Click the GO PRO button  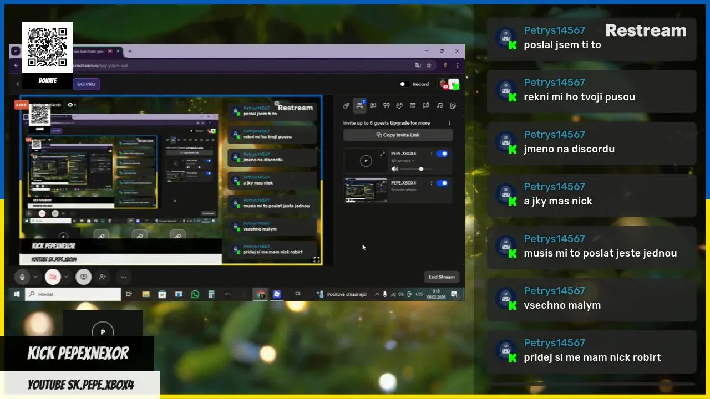click(x=86, y=84)
